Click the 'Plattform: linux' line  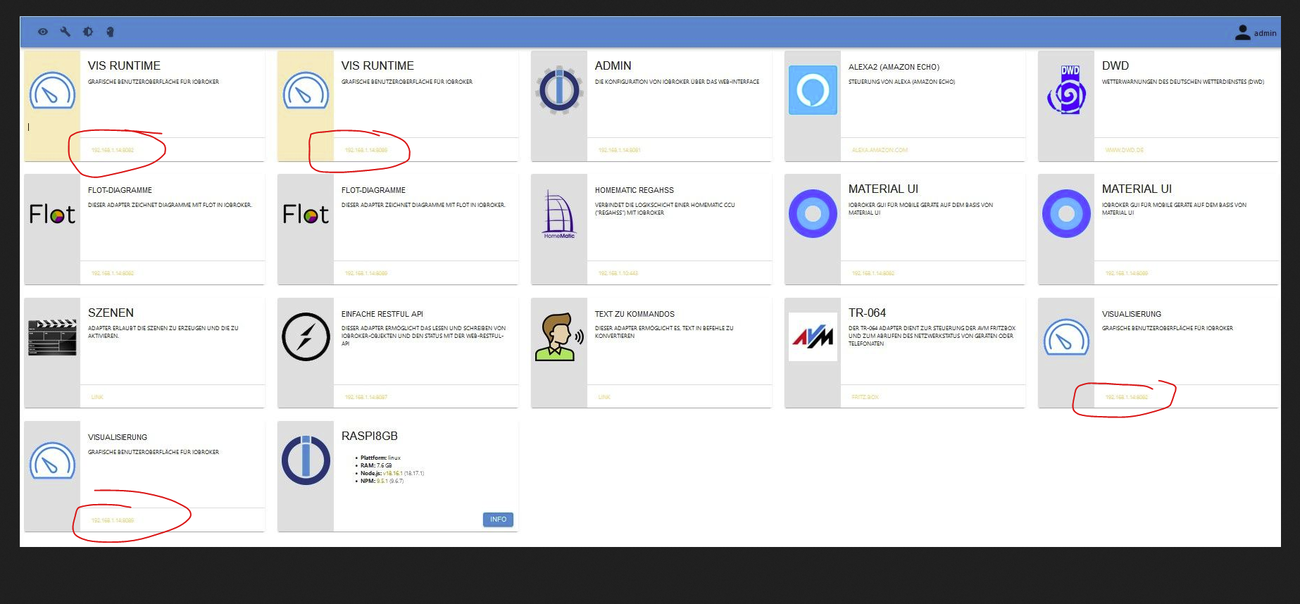(380, 458)
